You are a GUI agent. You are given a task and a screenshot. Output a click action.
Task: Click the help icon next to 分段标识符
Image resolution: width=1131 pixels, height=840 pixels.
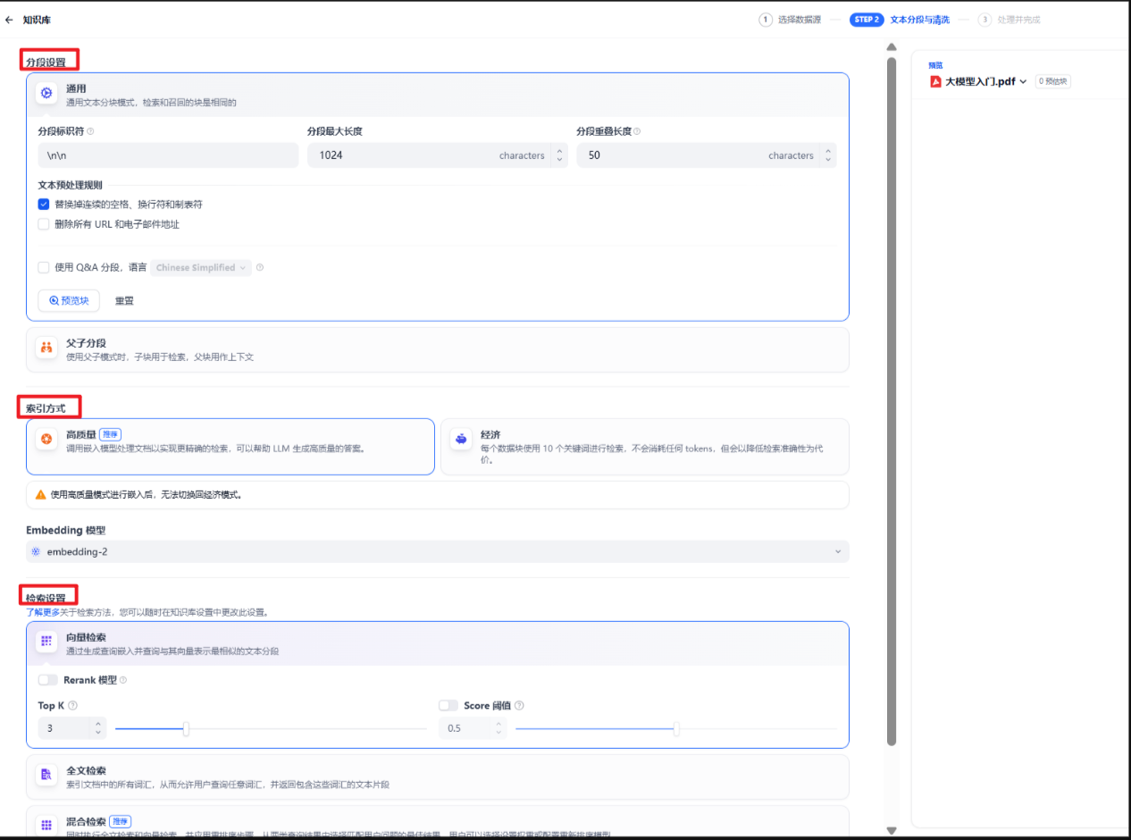90,131
